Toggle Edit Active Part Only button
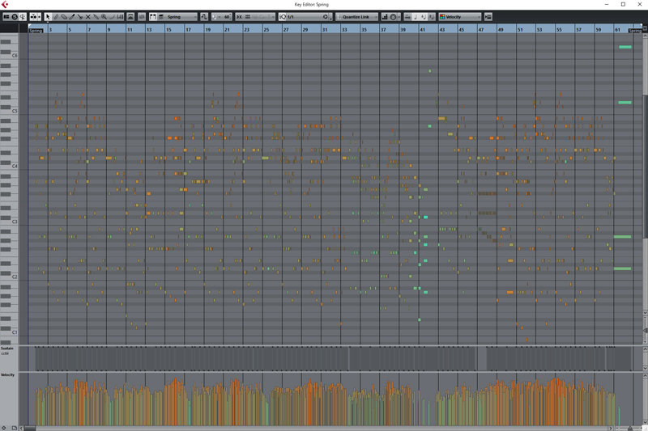The width and height of the screenshot is (648, 431). point(161,17)
